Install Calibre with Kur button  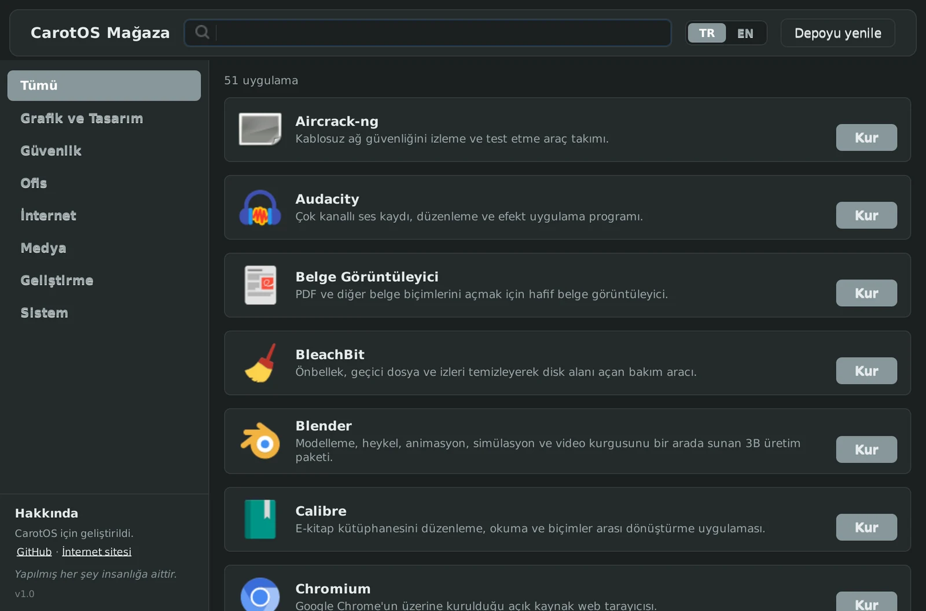pyautogui.click(x=866, y=527)
